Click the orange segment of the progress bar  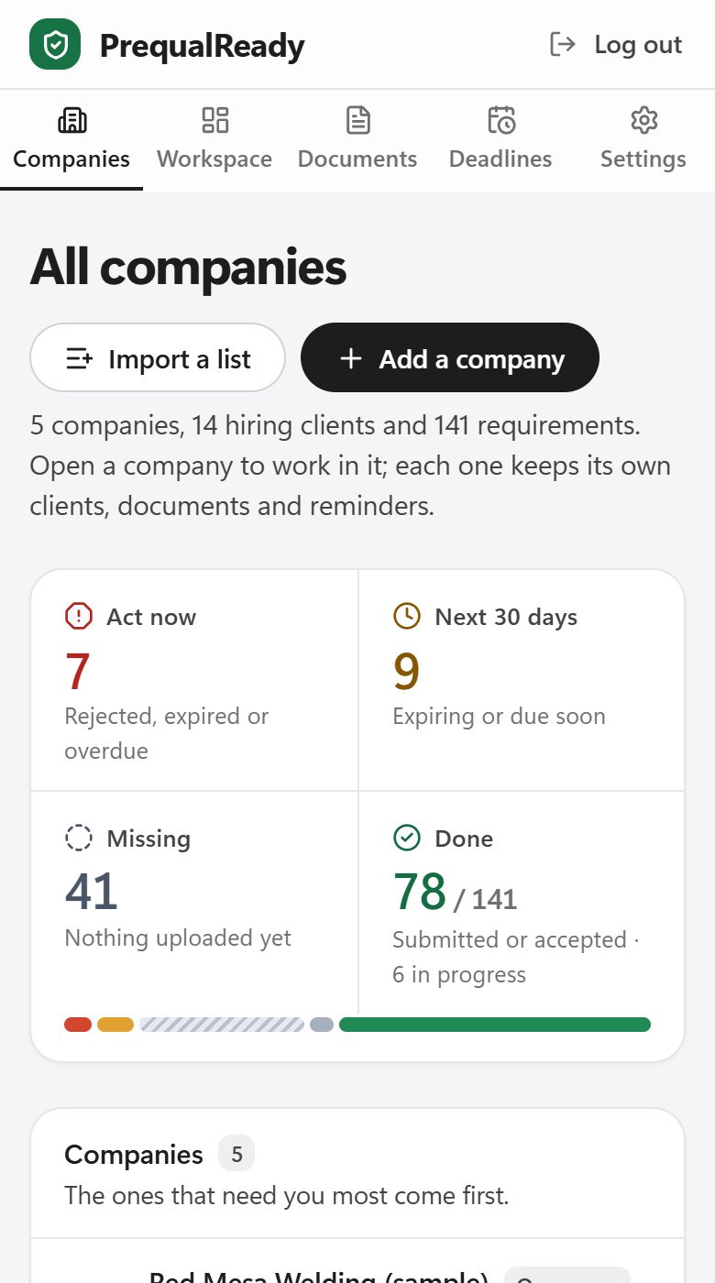tap(115, 1025)
